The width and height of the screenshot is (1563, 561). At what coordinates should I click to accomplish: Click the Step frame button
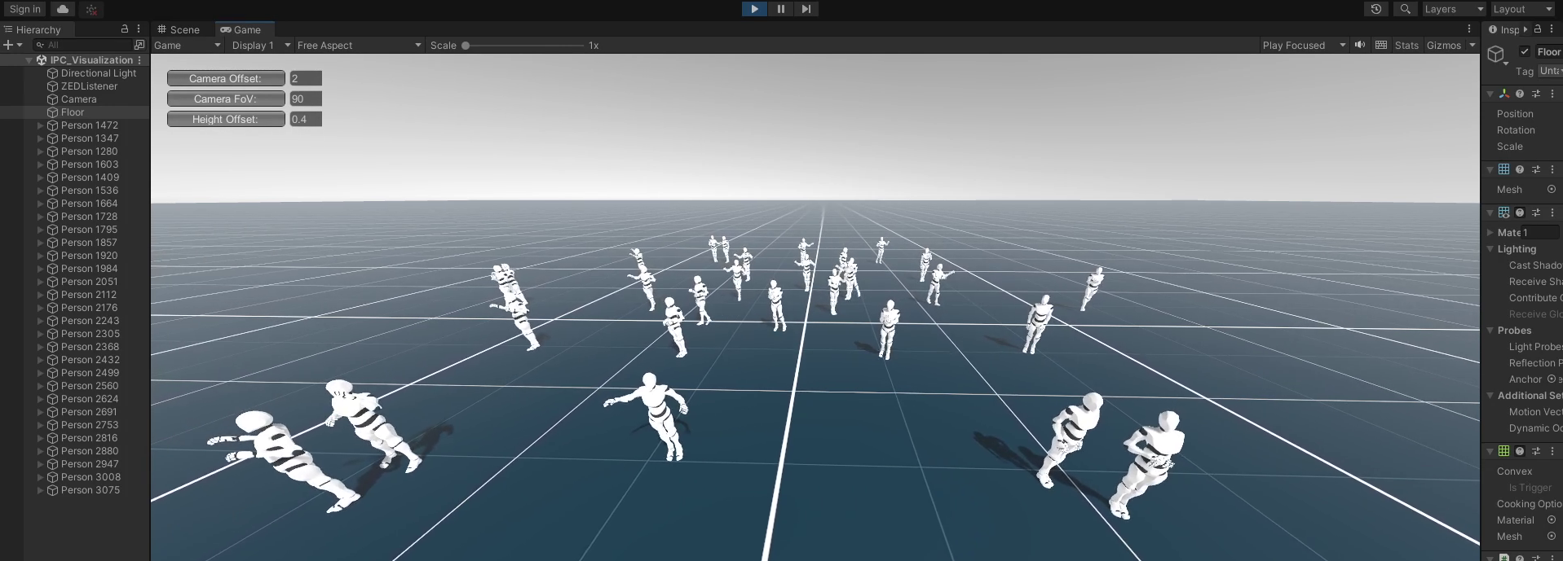point(806,9)
